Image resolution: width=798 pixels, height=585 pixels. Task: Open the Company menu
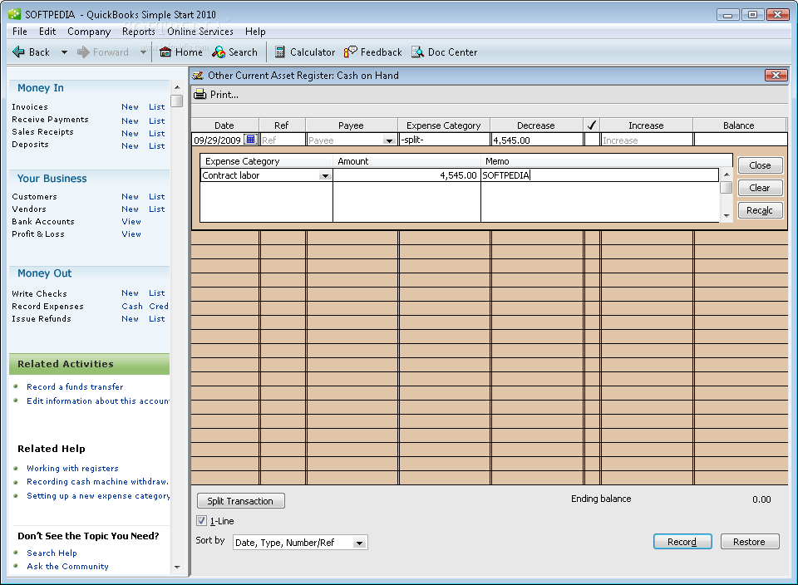click(x=89, y=31)
